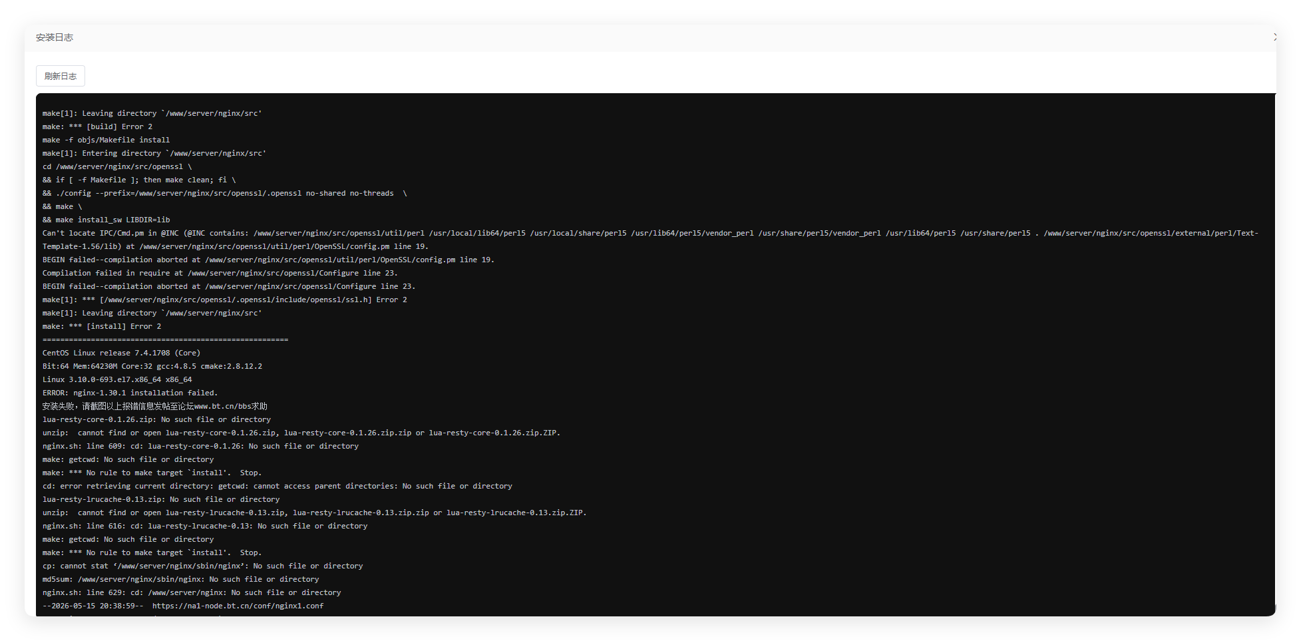Viewport: 1301px width, 641px height.
Task: Click the 刷新日志 refresh log button
Action: point(61,76)
